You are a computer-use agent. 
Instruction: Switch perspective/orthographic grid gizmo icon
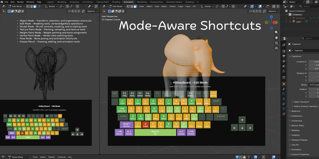pos(276,48)
